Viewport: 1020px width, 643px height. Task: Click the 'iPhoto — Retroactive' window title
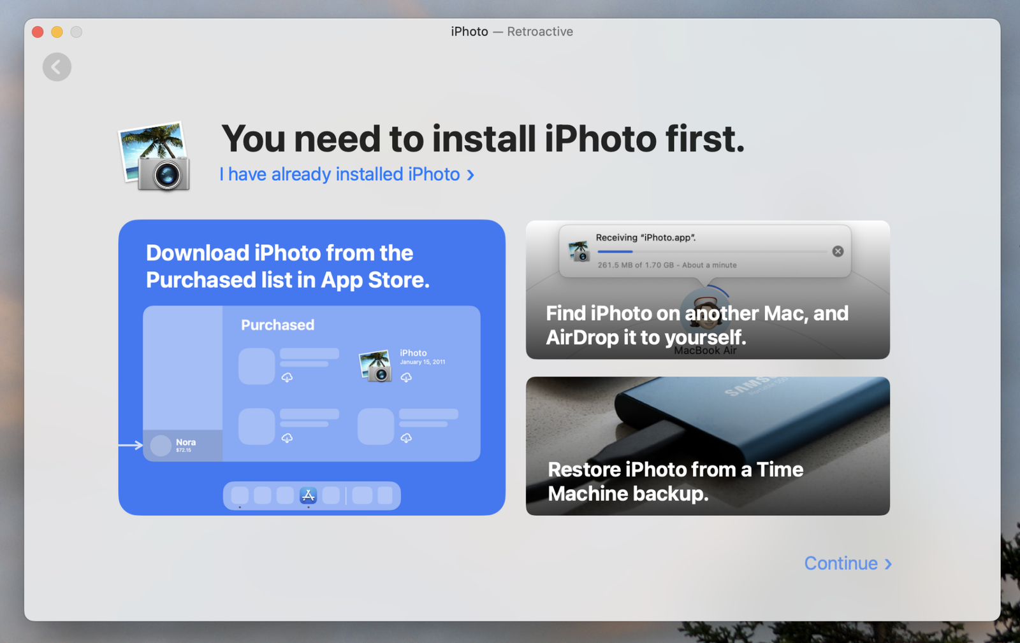(x=512, y=32)
